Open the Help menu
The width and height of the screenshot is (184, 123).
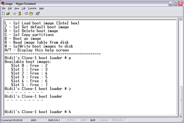[41, 8]
